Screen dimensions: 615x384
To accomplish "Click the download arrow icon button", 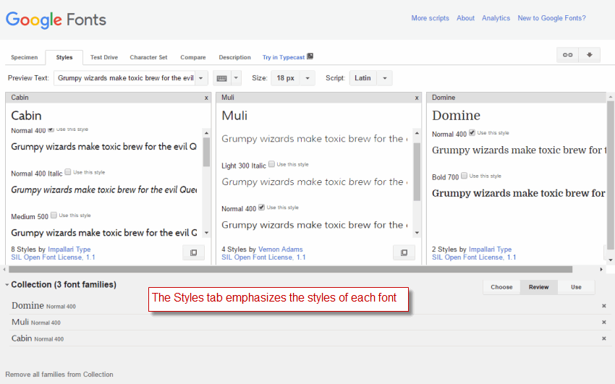I will click(x=589, y=55).
